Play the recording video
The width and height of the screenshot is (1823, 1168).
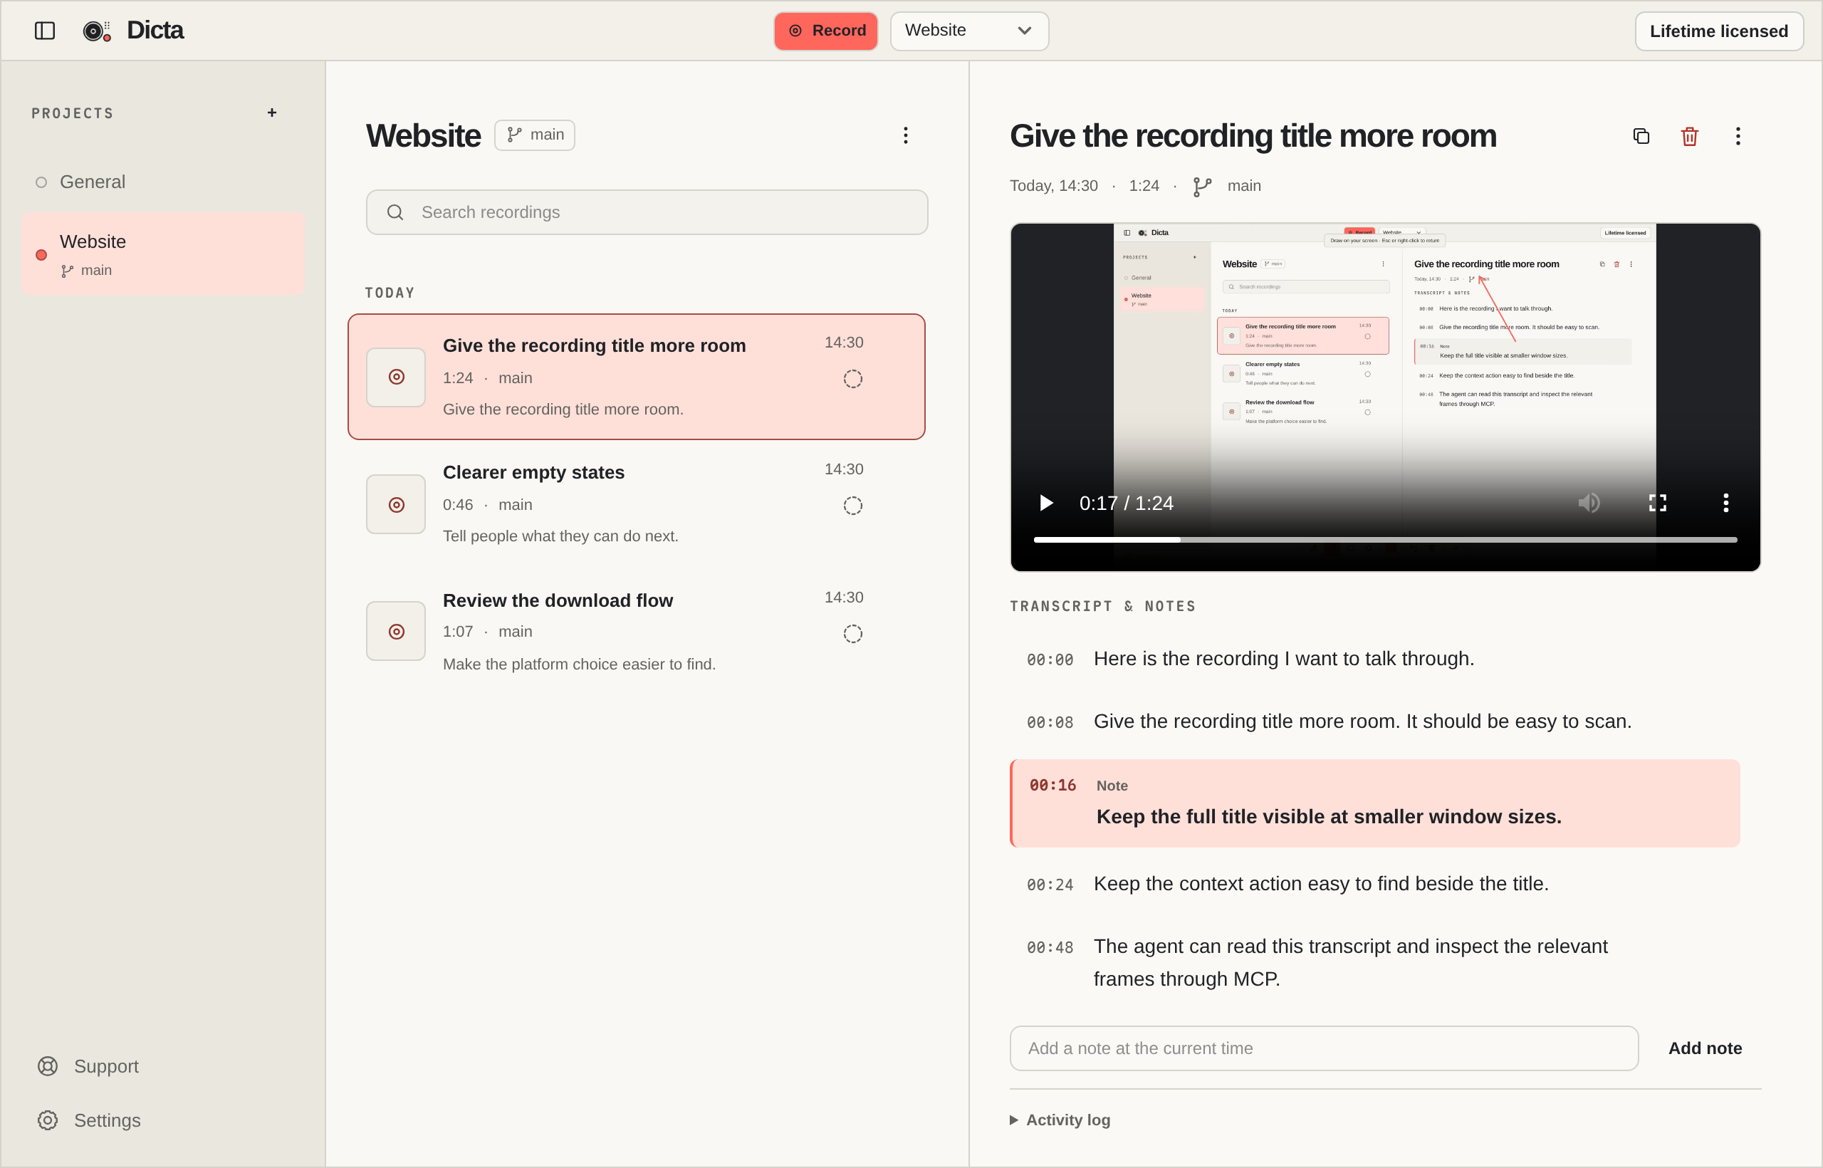click(1047, 503)
